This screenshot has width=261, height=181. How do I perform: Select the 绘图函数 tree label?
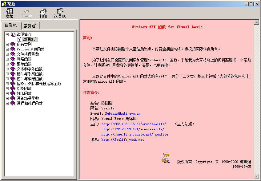tap(24, 89)
